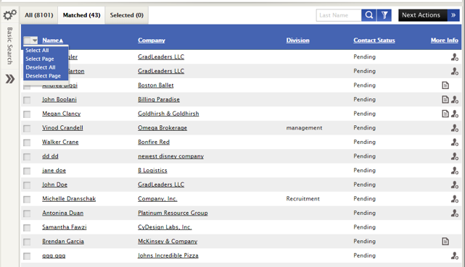465x267 pixels.
Task: Tick the checkbox for John Boolani
Action: click(x=27, y=100)
